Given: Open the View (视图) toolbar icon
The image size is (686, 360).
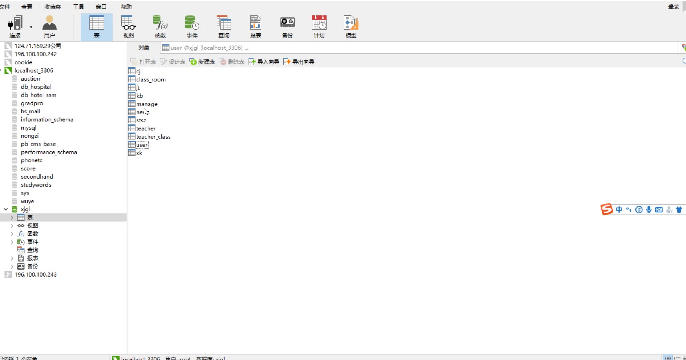Looking at the screenshot, I should (128, 27).
